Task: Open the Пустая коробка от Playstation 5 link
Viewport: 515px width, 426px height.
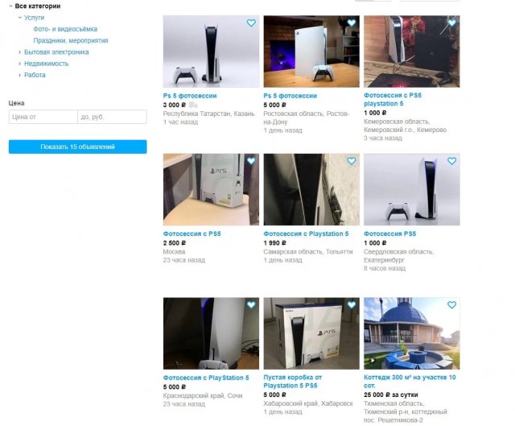Action: coord(293,382)
